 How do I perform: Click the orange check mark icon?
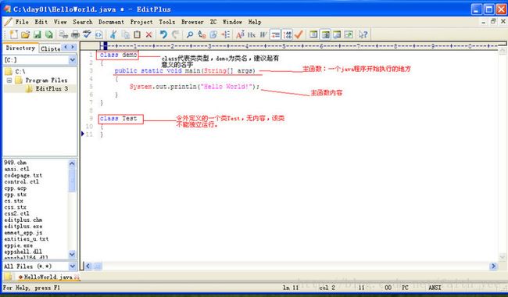(299, 34)
